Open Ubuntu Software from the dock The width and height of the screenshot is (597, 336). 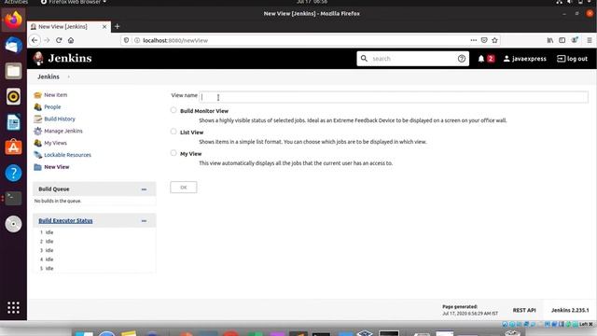point(13,147)
